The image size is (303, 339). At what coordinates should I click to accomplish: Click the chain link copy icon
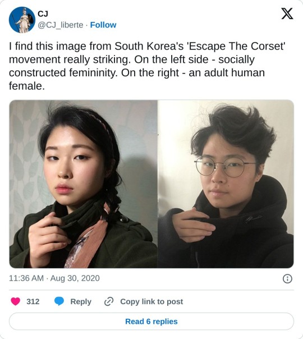click(x=109, y=301)
